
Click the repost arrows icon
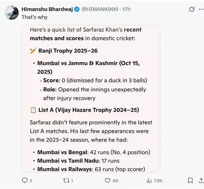click(66, 181)
